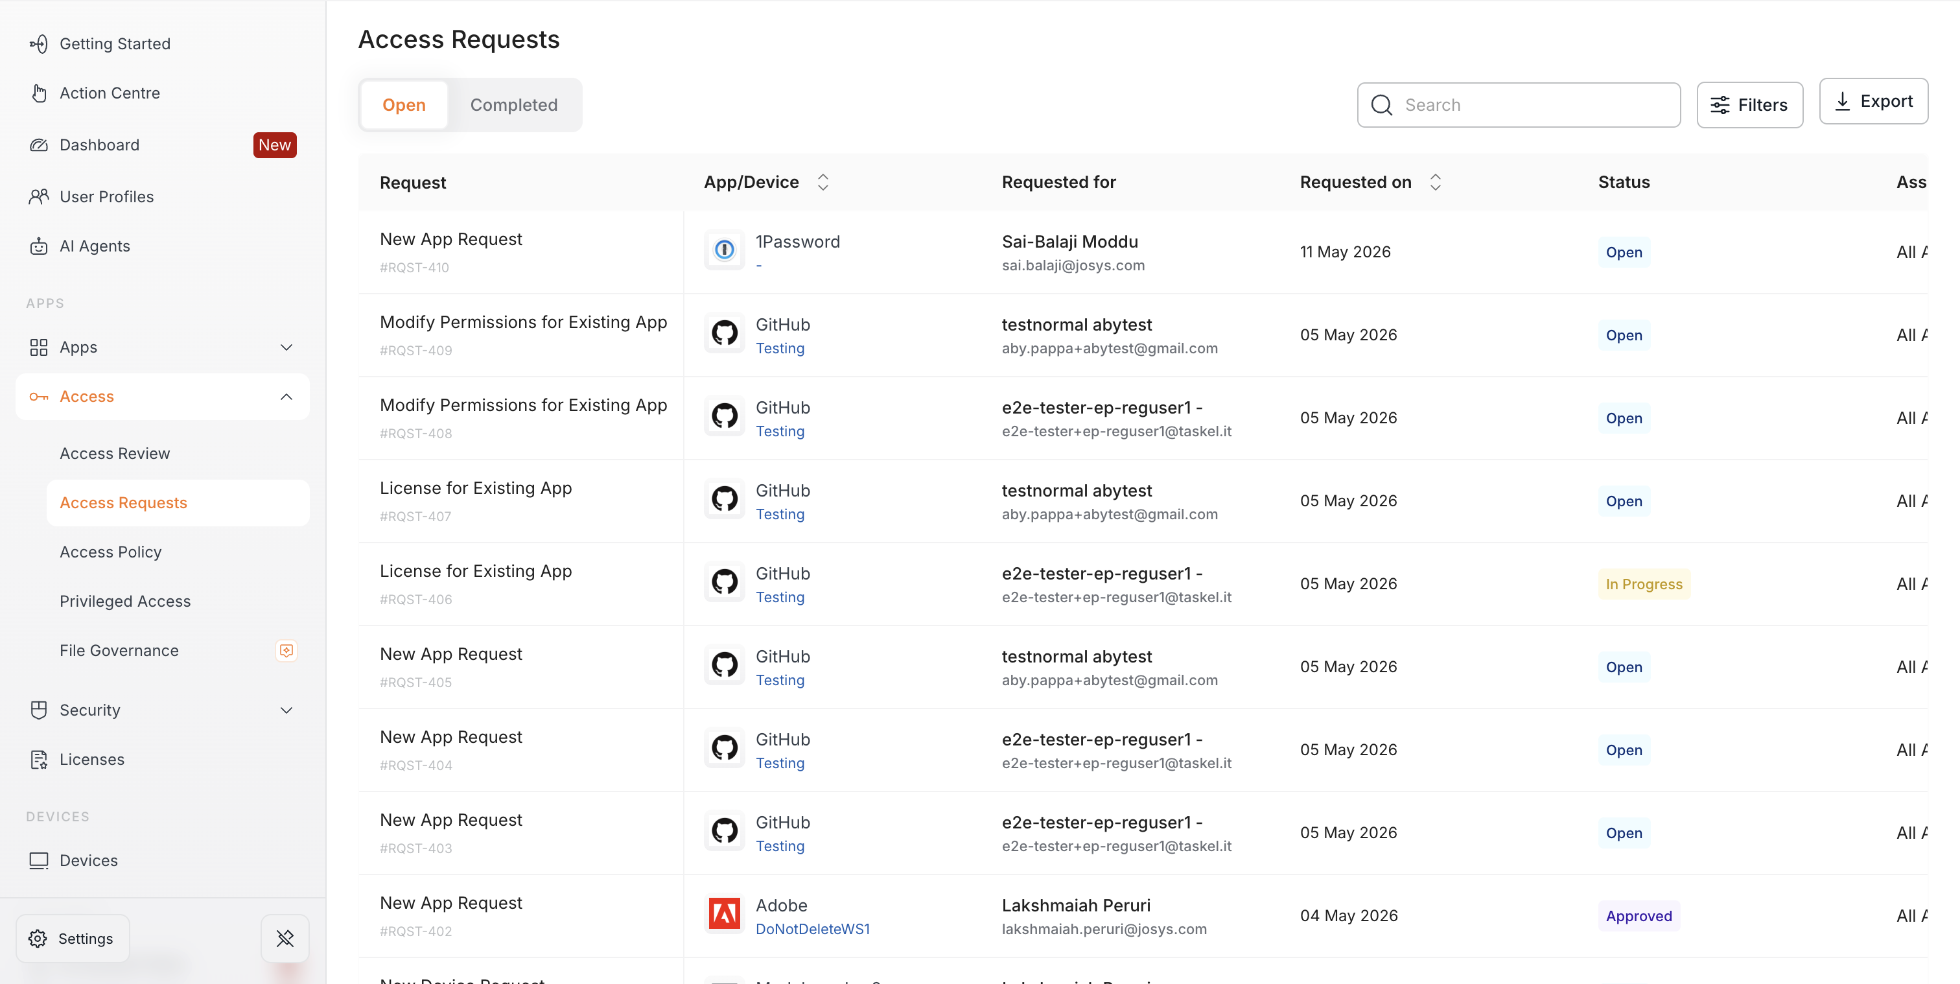Click the date 11 May 2026
Image resolution: width=1960 pixels, height=984 pixels.
[x=1344, y=252]
